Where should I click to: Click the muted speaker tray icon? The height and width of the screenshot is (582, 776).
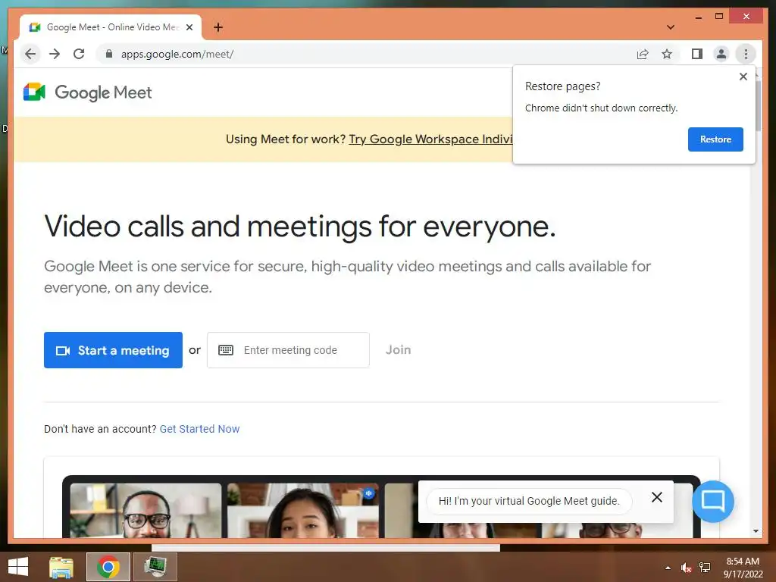[685, 568]
